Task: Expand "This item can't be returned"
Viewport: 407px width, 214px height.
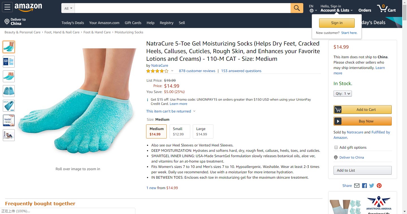Action: pos(171,111)
